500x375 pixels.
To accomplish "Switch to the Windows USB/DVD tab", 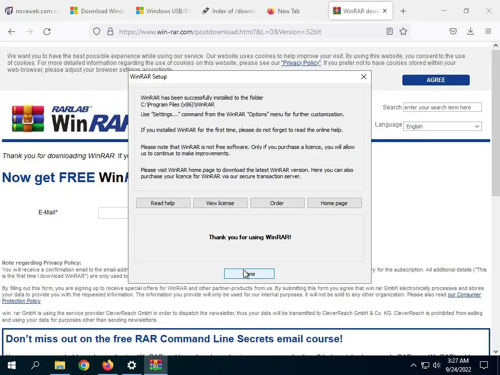I will (163, 11).
